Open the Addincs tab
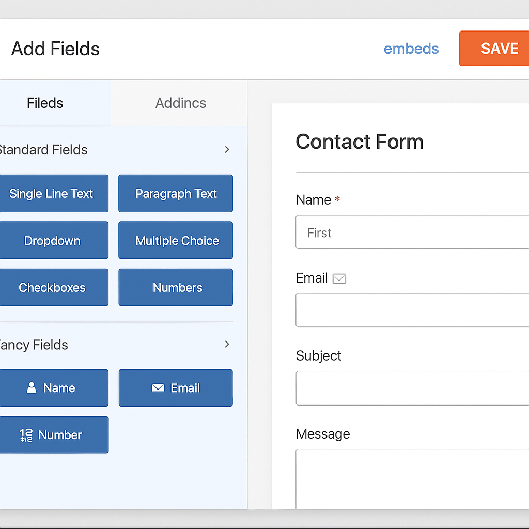The width and height of the screenshot is (529, 529). (x=180, y=103)
